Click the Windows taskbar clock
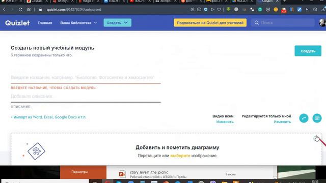The height and width of the screenshot is (183, 326). click(x=315, y=181)
